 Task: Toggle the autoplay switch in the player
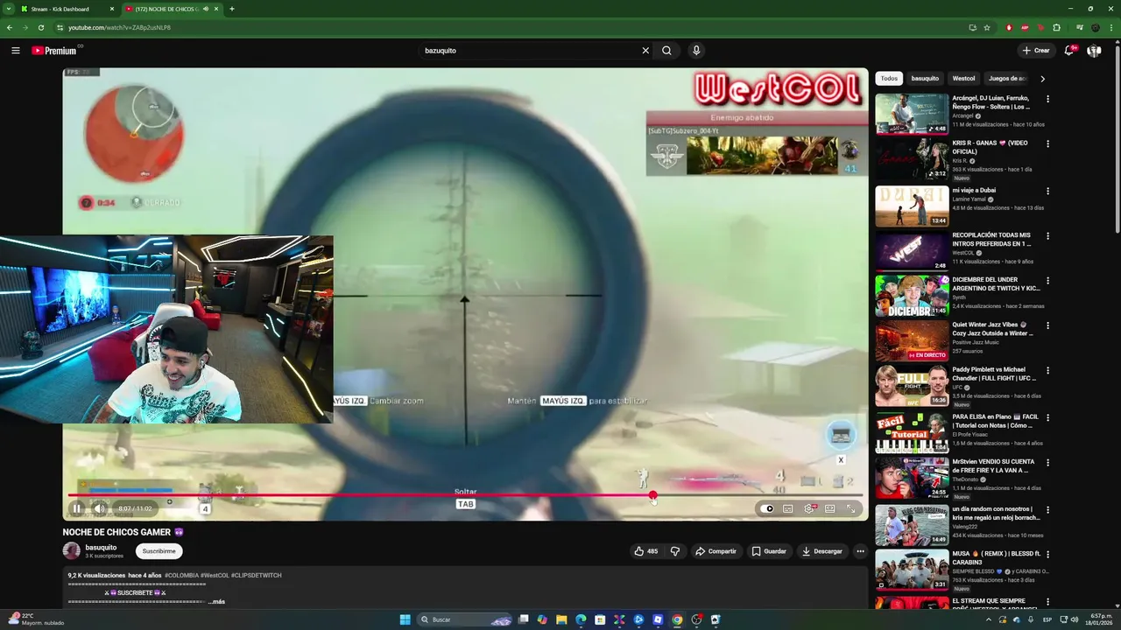click(x=767, y=508)
